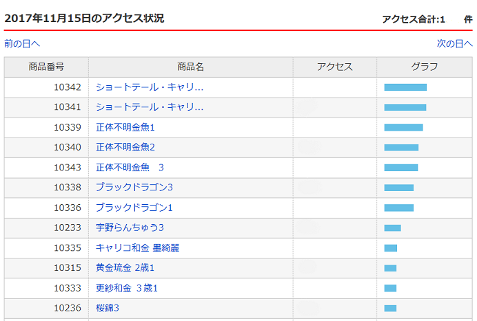Viewport: 477px width, 321px height.
Task: Select product number 10236 cell
Action: 46,308
